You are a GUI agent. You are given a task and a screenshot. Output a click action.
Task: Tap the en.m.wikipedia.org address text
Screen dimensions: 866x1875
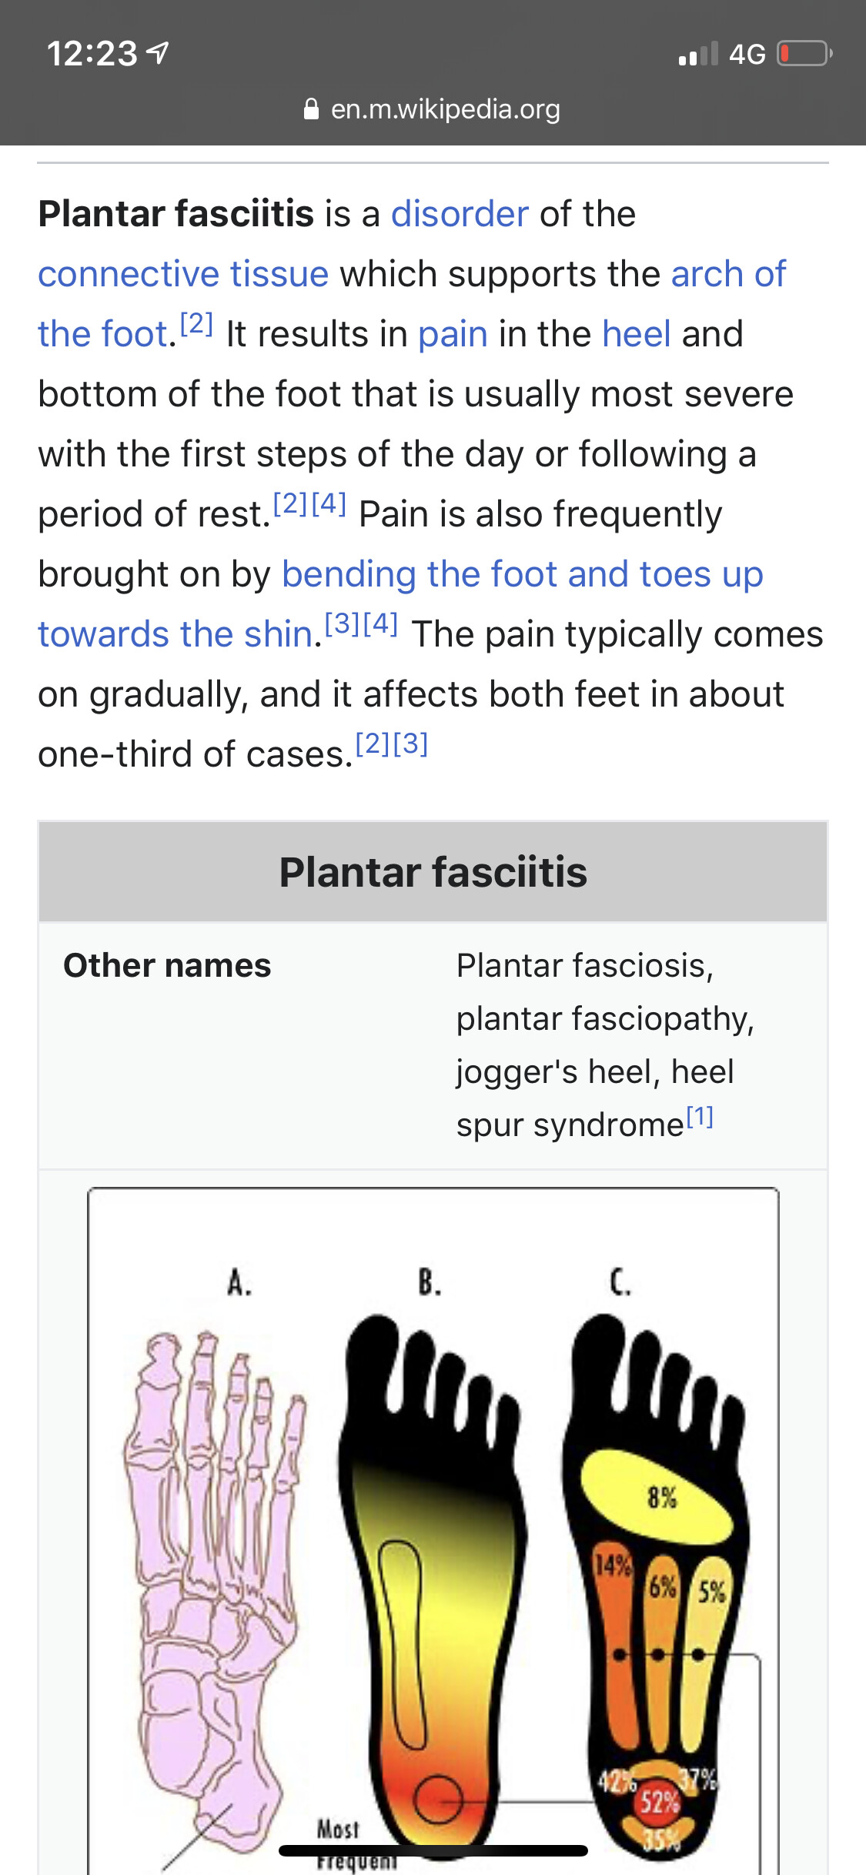tap(445, 109)
